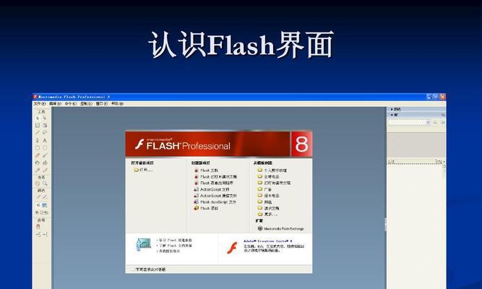Create a new Flash 文档
482x289 pixels.
pos(206,171)
